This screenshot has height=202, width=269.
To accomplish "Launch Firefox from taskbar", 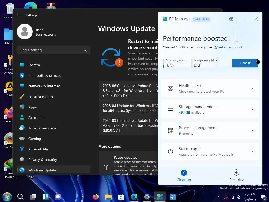I will tap(96, 196).
